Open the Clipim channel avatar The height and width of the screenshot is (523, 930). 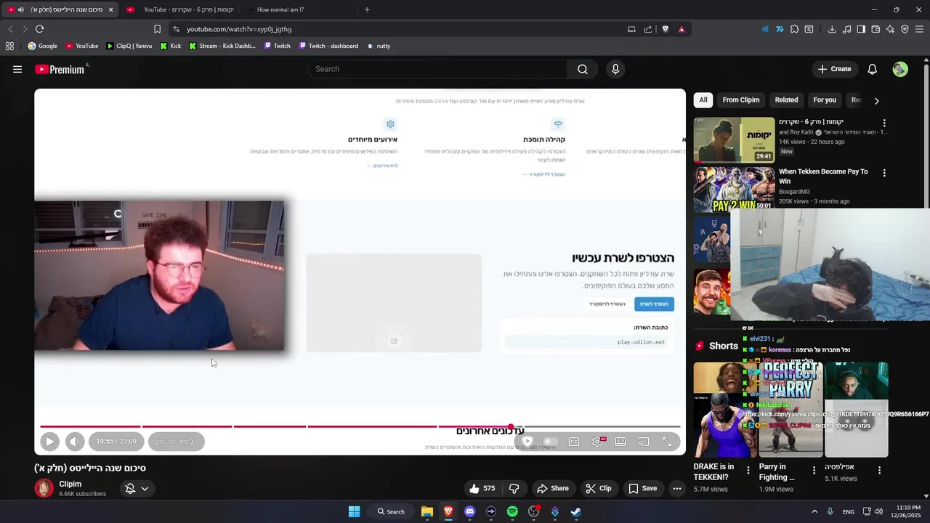coord(44,488)
